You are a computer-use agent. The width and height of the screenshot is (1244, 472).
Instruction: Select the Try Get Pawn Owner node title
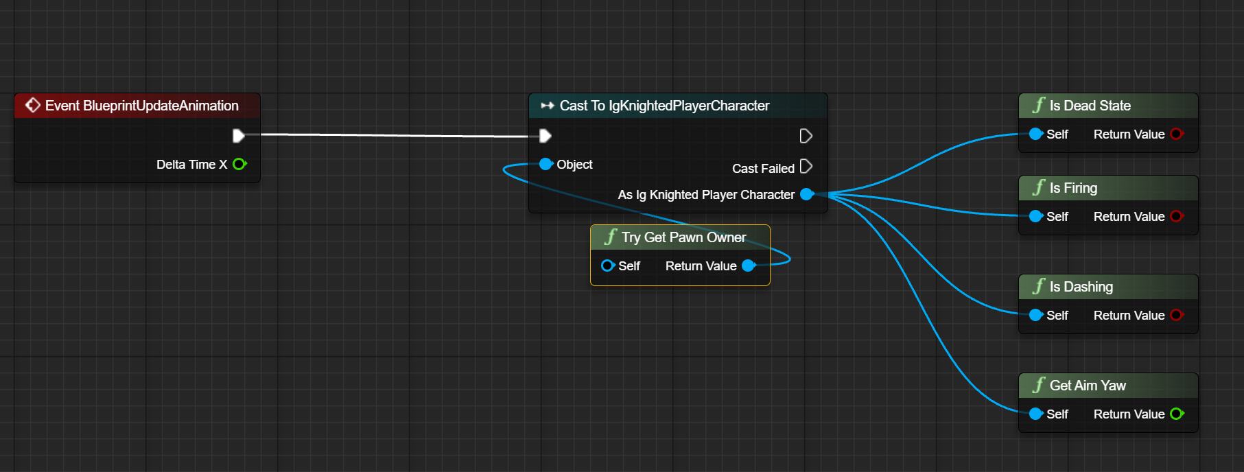tap(684, 237)
